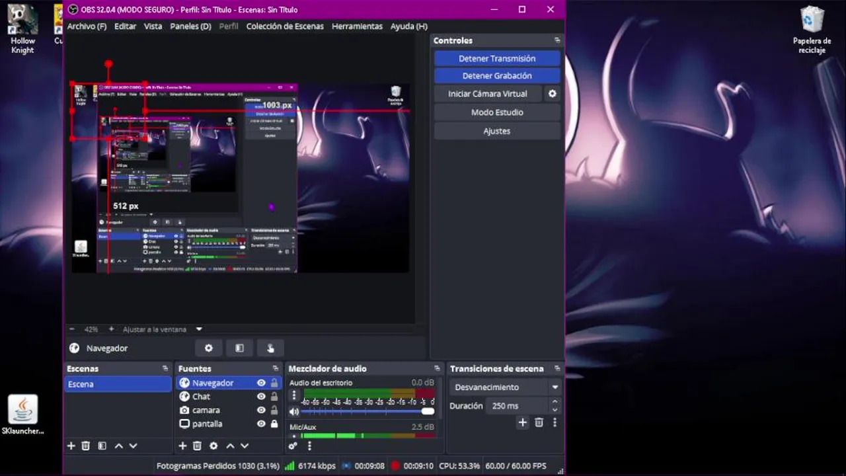Decrease Duración with down stepper arrow
846x476 pixels.
(x=555, y=410)
